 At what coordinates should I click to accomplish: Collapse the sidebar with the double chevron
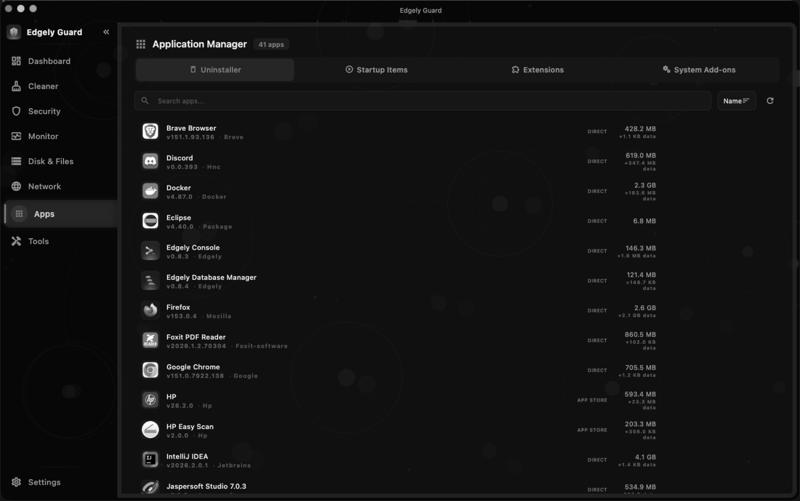[106, 32]
